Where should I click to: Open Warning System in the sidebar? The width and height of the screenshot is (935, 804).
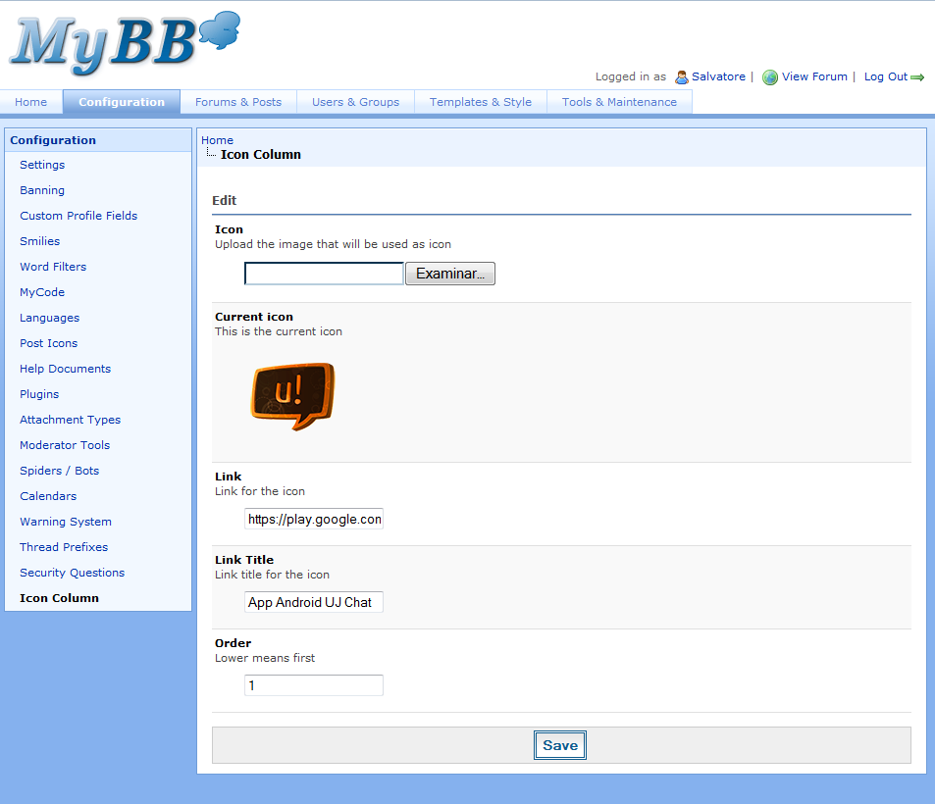point(66,522)
